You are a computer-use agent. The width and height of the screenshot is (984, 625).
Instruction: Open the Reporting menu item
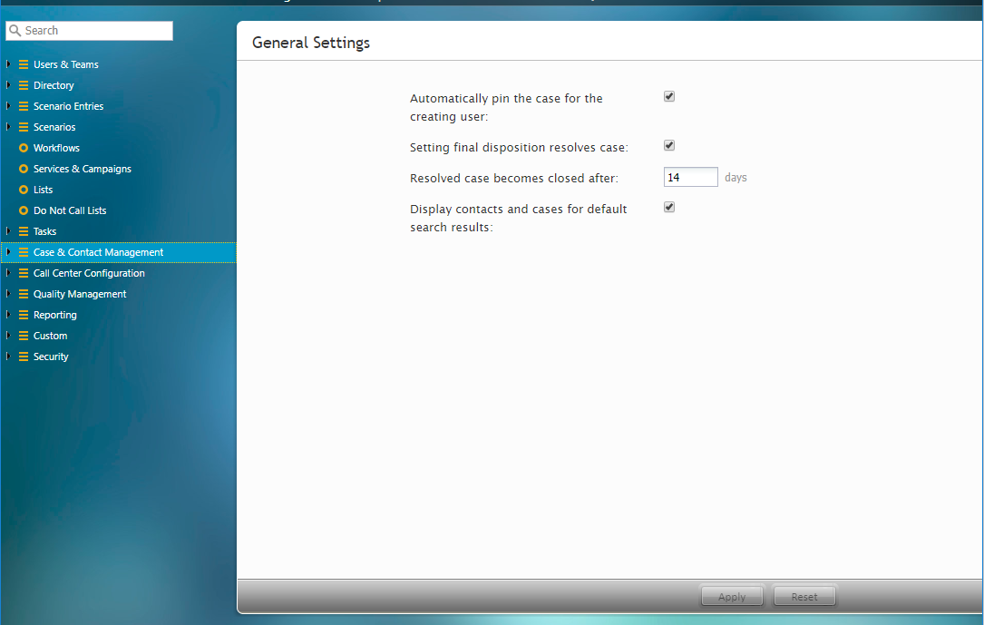54,315
